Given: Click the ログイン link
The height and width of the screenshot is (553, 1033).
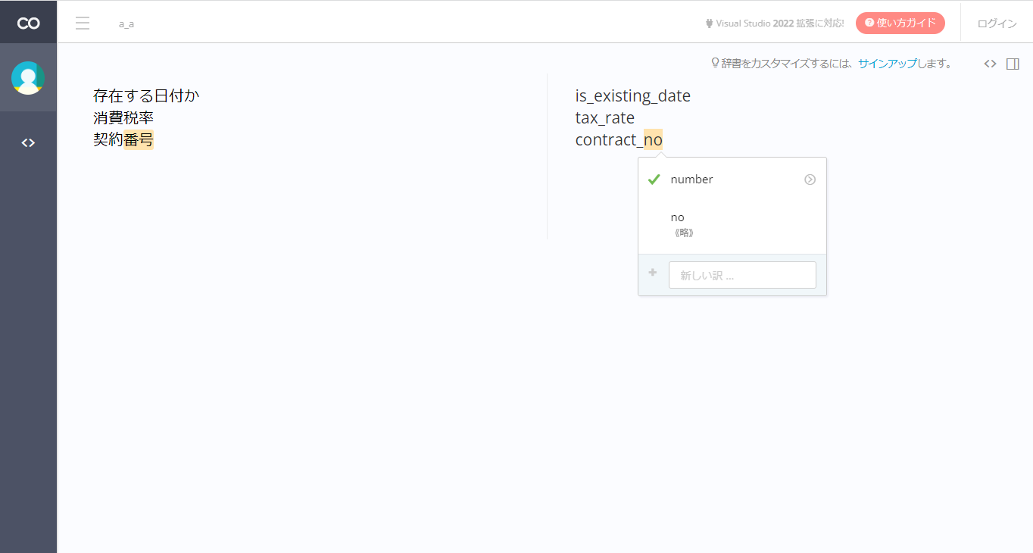Looking at the screenshot, I should tap(997, 23).
